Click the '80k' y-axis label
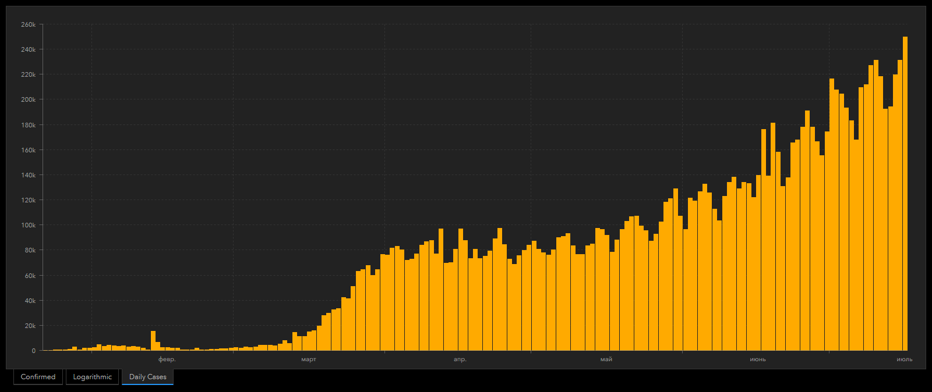932x392 pixels. (x=30, y=251)
